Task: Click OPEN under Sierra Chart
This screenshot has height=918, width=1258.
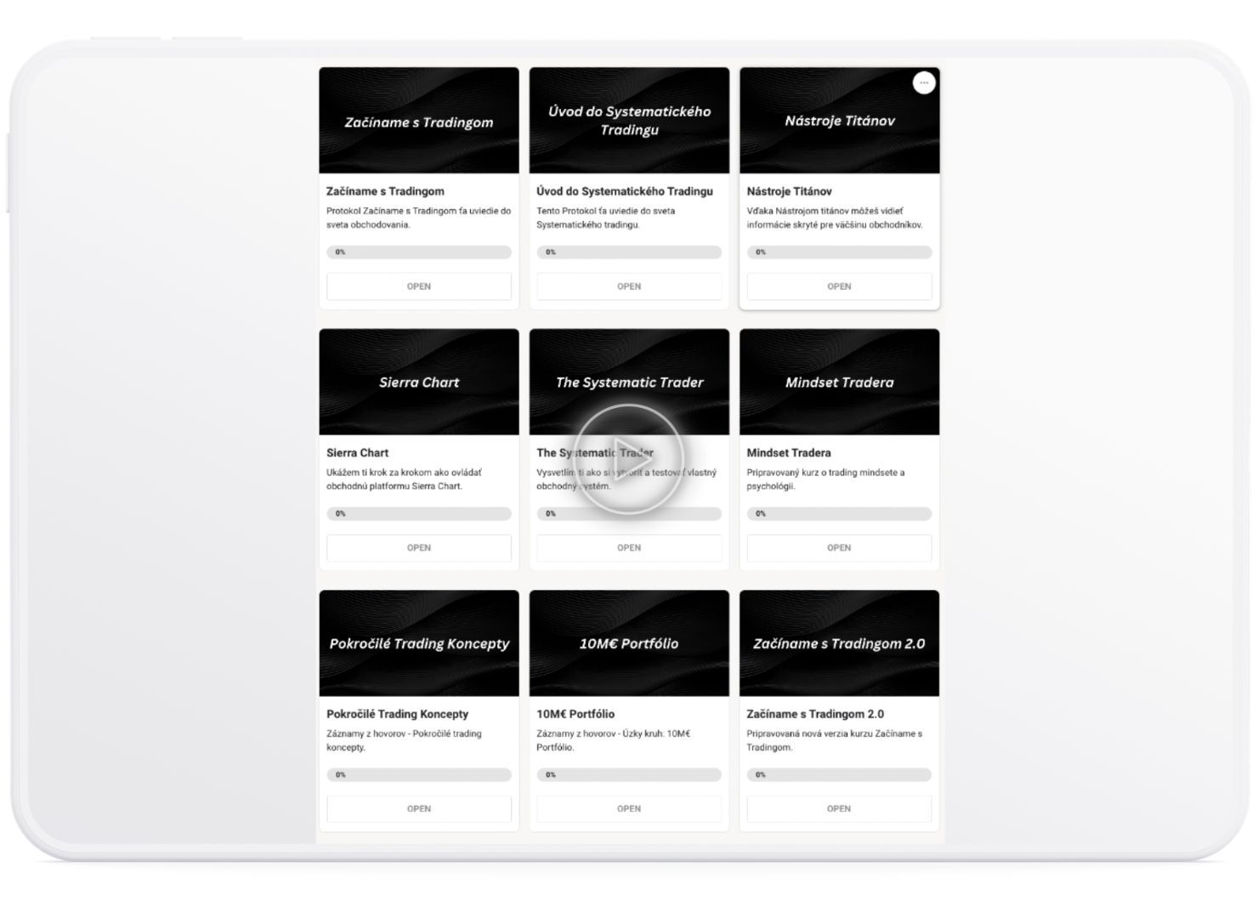Action: tap(418, 547)
